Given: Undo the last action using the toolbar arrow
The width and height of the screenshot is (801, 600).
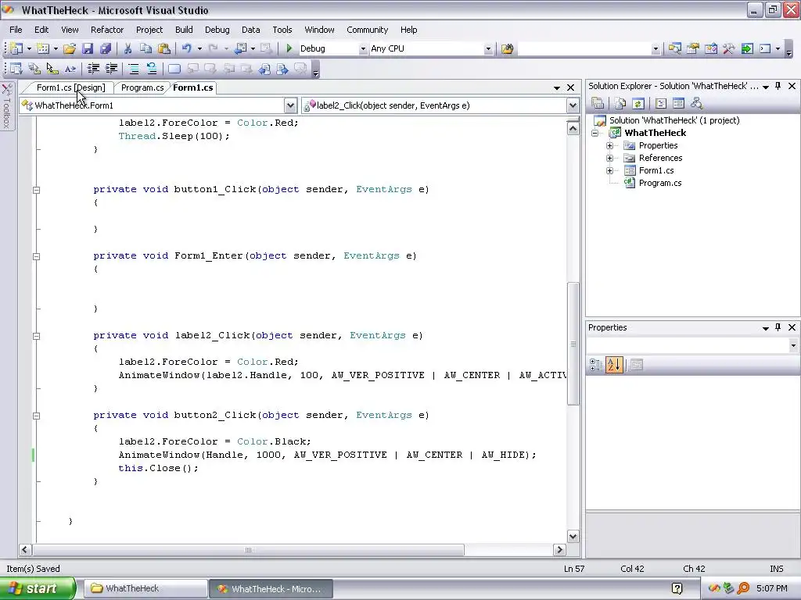Looking at the screenshot, I should coord(187,48).
